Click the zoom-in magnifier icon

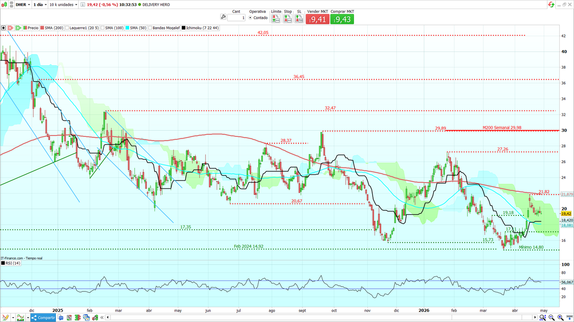click(560, 318)
